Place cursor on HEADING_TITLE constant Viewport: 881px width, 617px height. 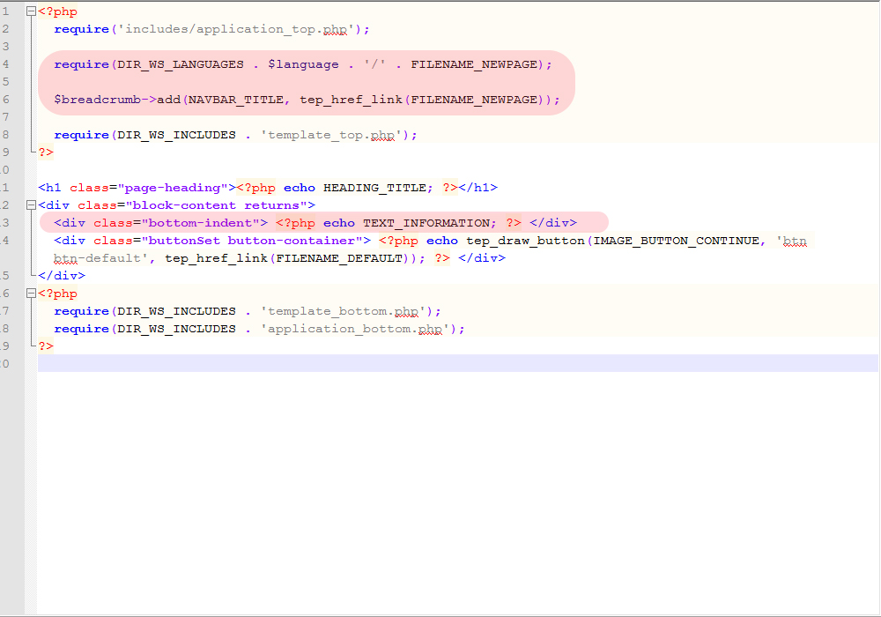374,188
